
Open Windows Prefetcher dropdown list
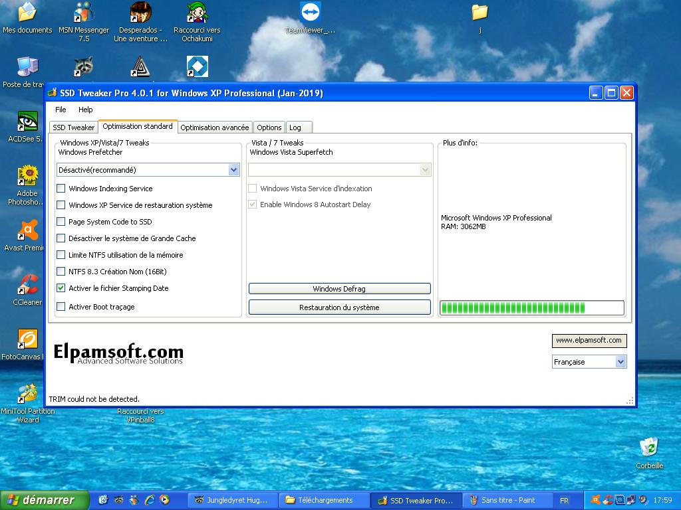tap(234, 169)
